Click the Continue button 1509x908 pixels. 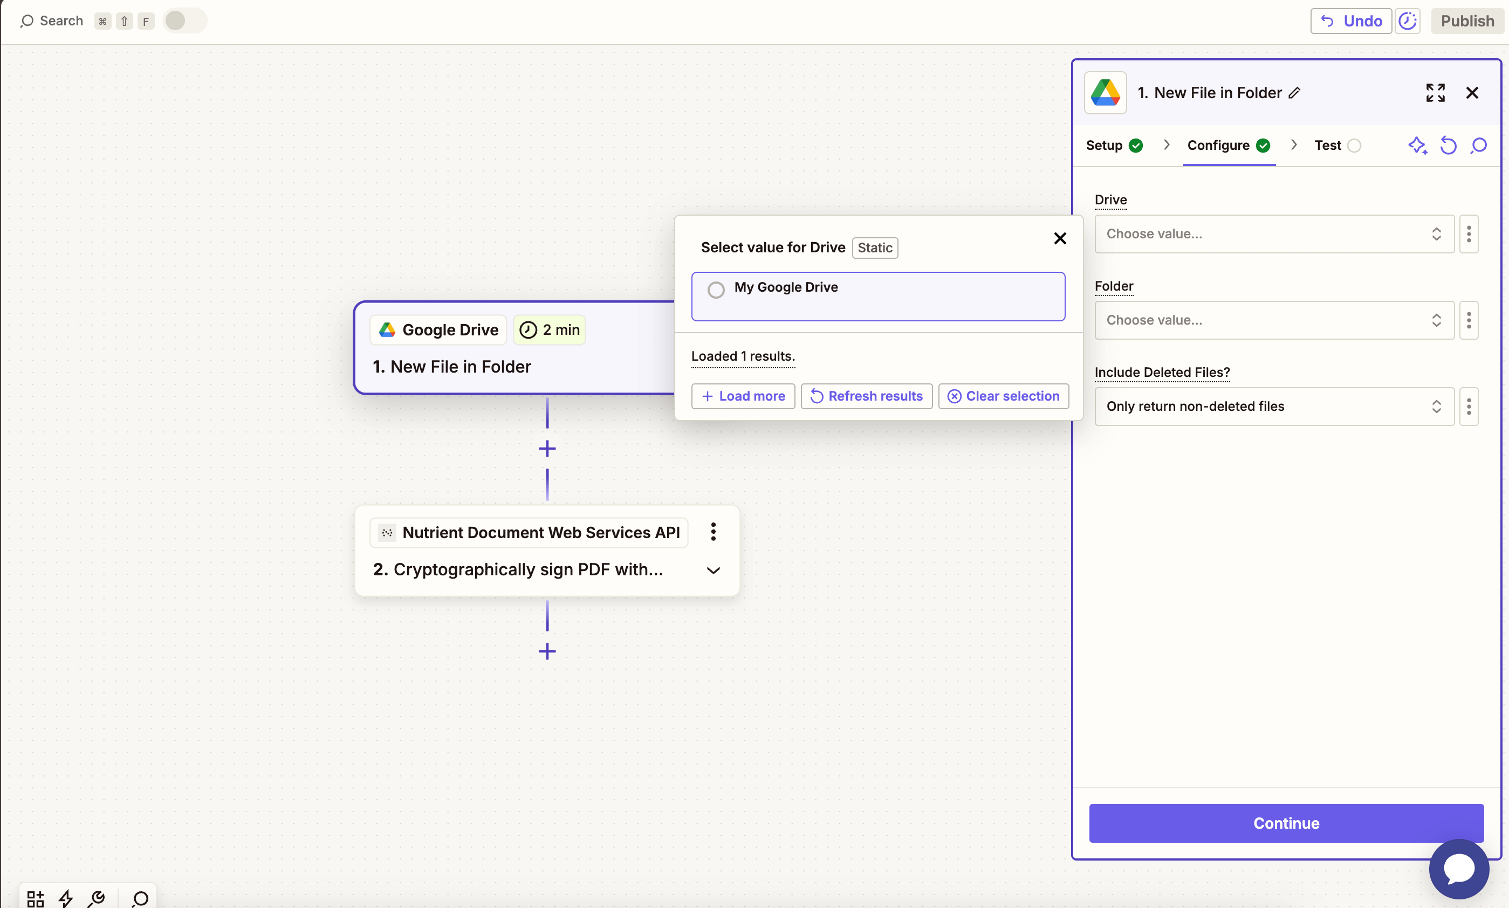click(x=1286, y=823)
